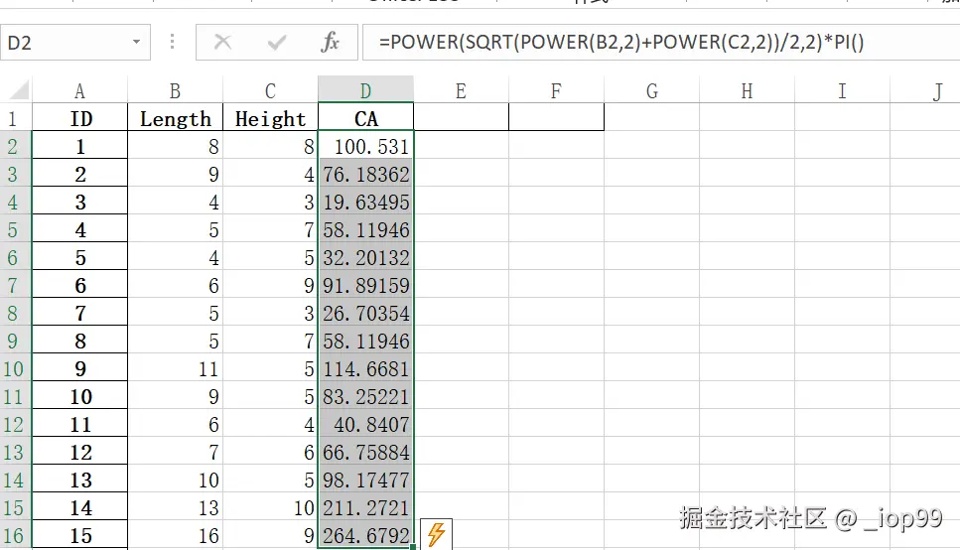Click Height value 10 in row 15
Image resolution: width=960 pixels, height=550 pixels.
[x=270, y=507]
